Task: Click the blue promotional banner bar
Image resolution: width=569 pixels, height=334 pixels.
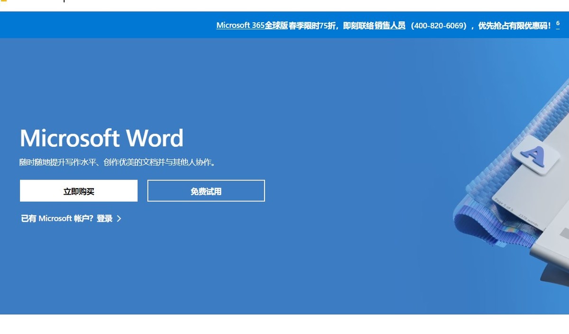Action: [284, 25]
